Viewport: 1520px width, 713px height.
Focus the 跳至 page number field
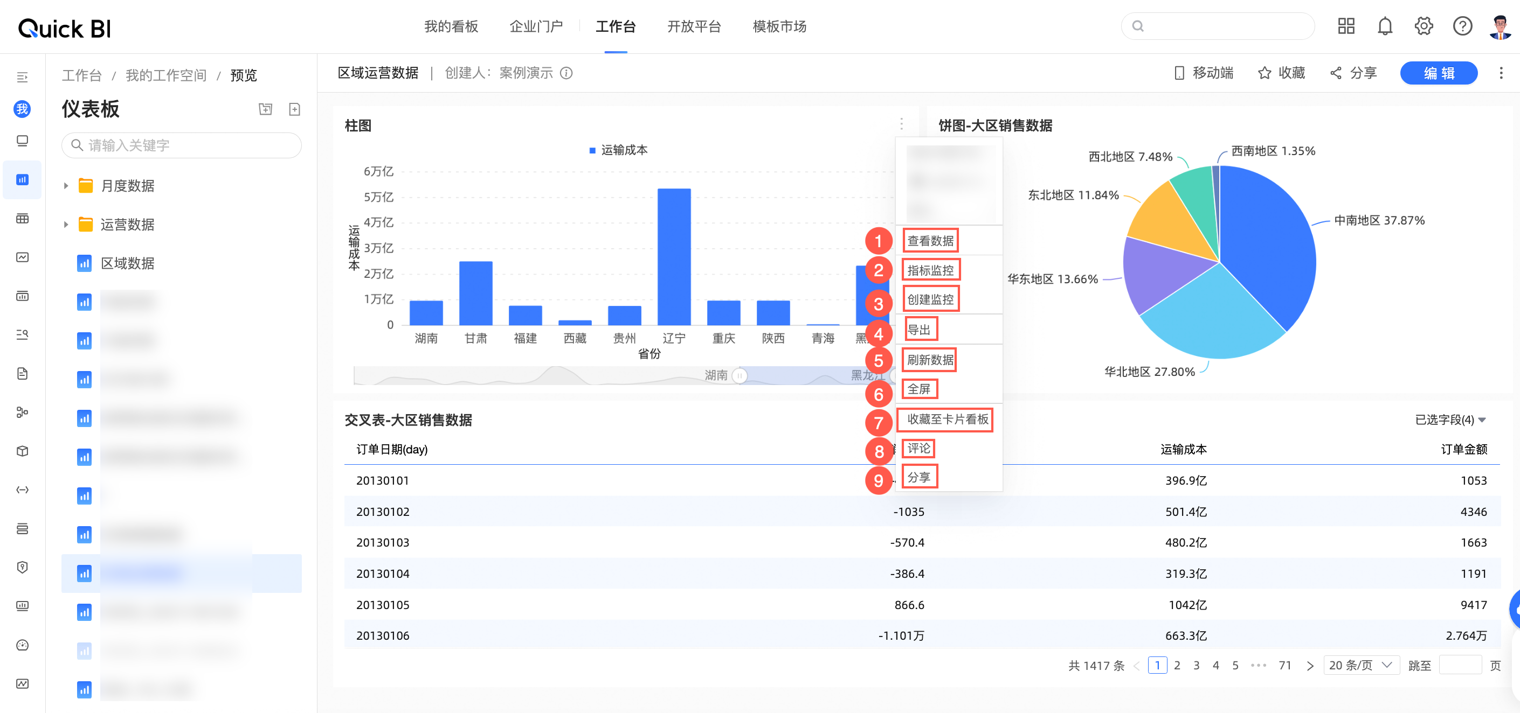pyautogui.click(x=1460, y=665)
